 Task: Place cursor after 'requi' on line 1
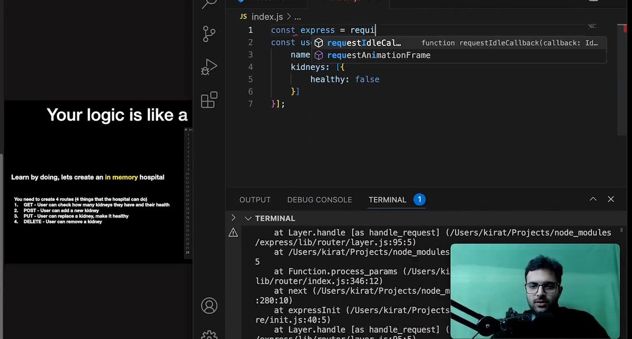click(375, 31)
